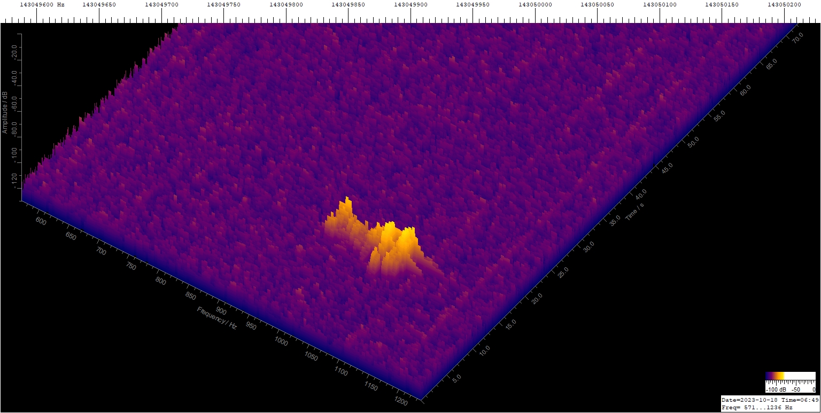Click the '143049900' top ruler label

pyautogui.click(x=410, y=4)
